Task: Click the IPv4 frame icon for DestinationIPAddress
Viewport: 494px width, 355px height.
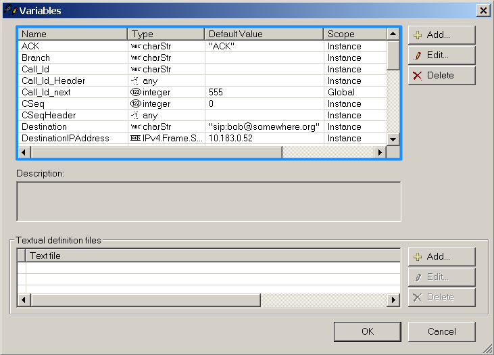Action: (135, 138)
